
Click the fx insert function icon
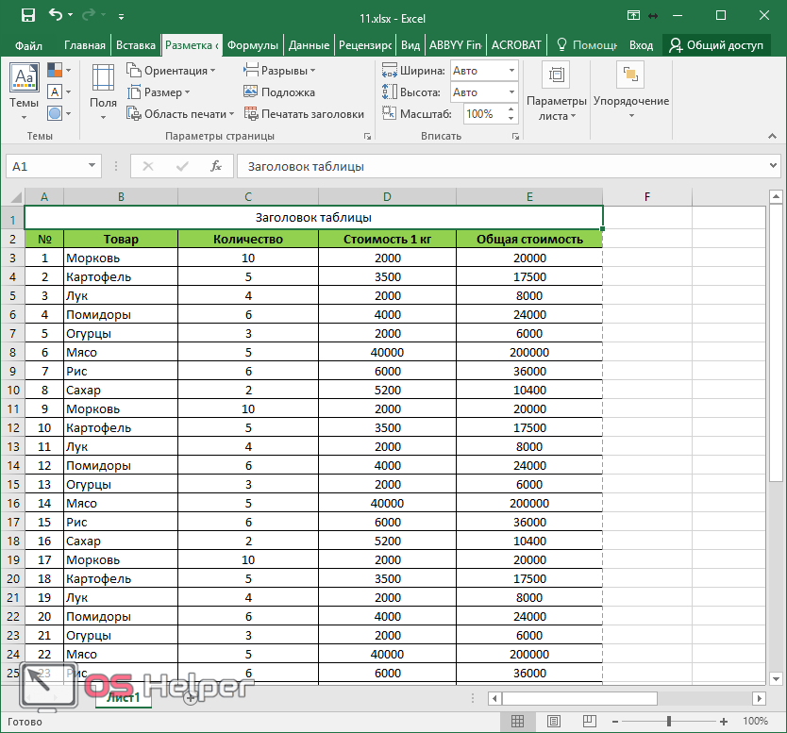pyautogui.click(x=216, y=166)
